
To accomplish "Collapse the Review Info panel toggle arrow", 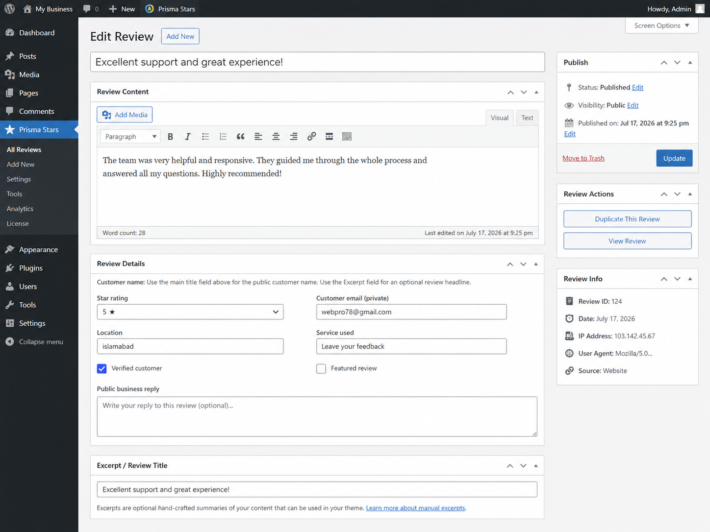I will coord(690,279).
